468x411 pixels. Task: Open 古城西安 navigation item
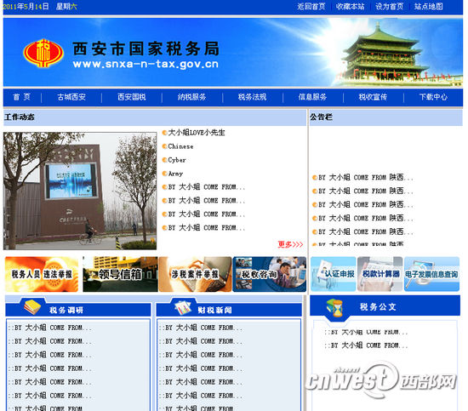(71, 97)
